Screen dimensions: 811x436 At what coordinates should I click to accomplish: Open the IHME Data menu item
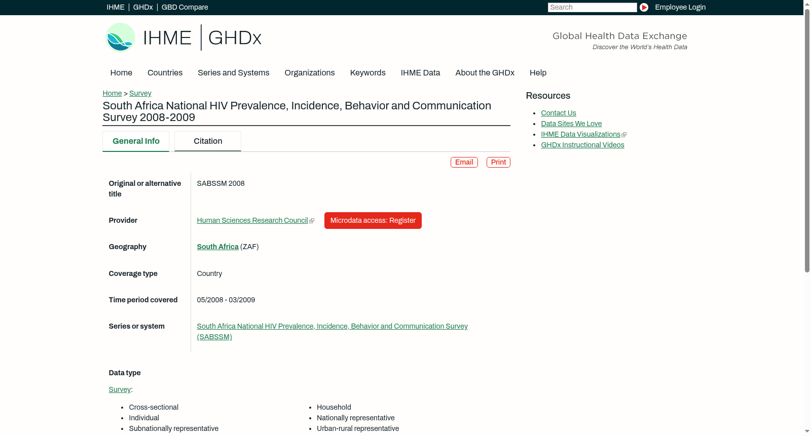(x=420, y=73)
